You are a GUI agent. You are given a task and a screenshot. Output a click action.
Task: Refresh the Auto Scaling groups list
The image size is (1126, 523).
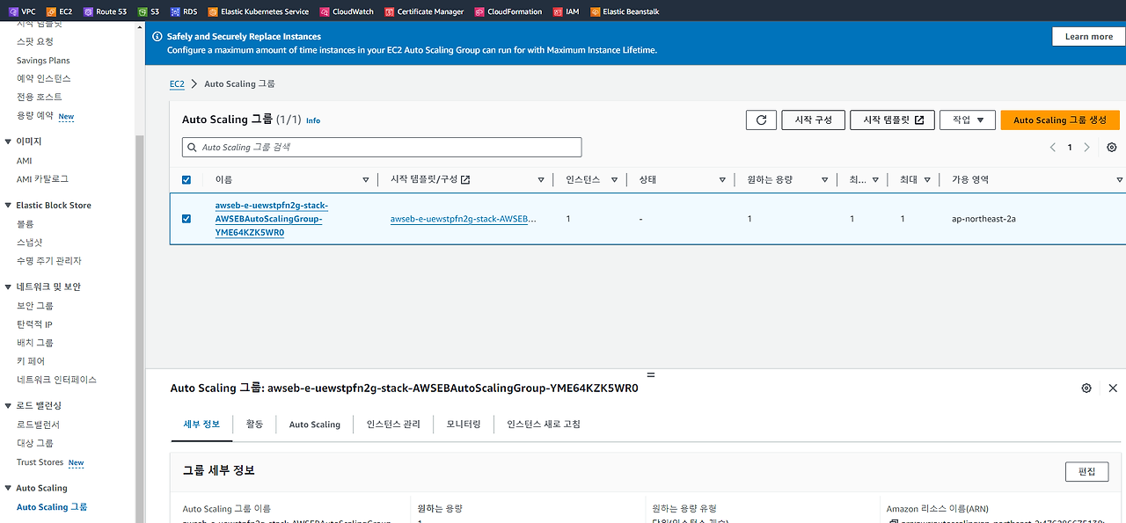pyautogui.click(x=761, y=120)
